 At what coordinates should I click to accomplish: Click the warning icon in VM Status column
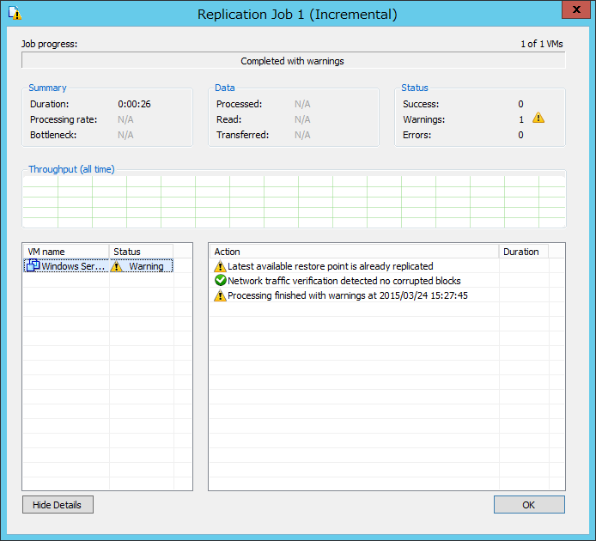(x=116, y=266)
